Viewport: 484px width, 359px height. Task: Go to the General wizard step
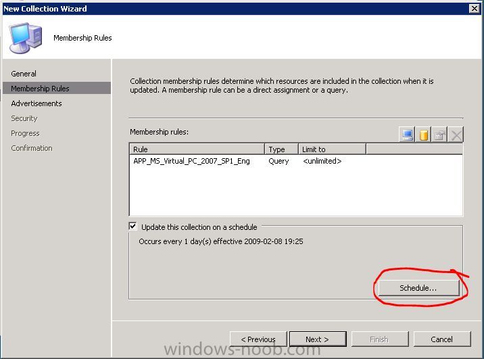click(24, 74)
